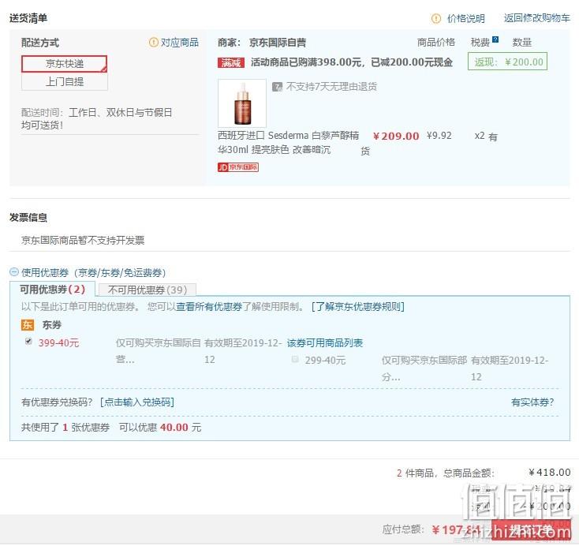Click the orange 东 coupon type icon
This screenshot has height=546, width=579.
28,325
